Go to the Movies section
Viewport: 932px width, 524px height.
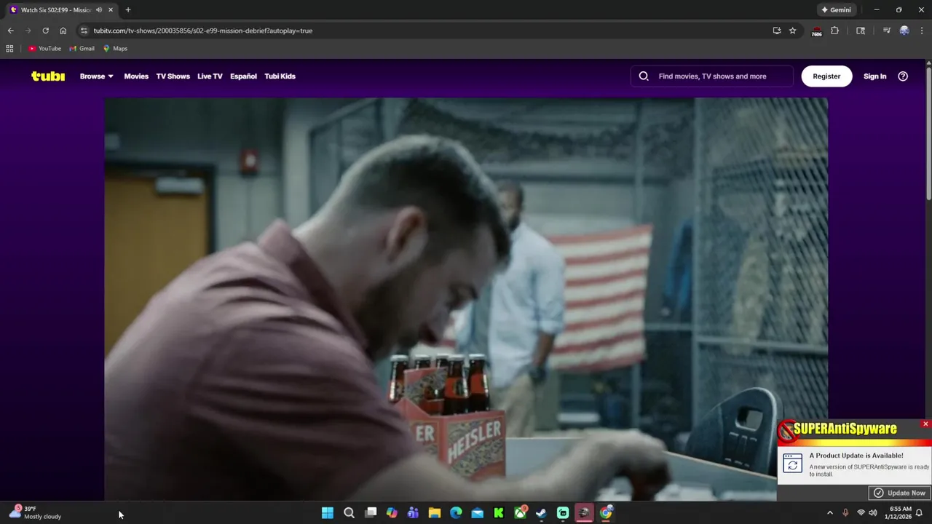pos(136,76)
